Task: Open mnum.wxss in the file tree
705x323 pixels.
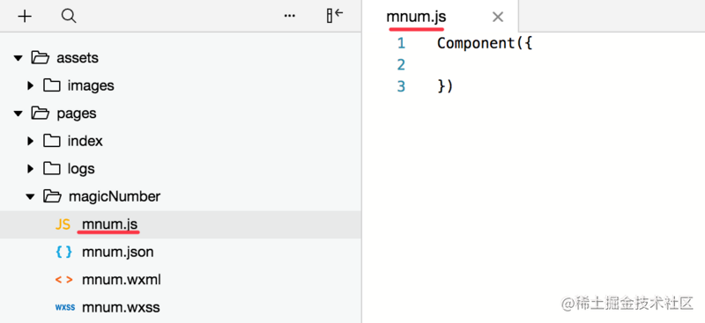Action: tap(121, 308)
